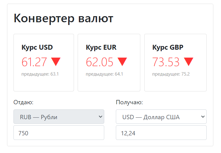Click the Курс GBP card title
Image resolution: width=221 pixels, height=153 pixels.
click(x=168, y=48)
